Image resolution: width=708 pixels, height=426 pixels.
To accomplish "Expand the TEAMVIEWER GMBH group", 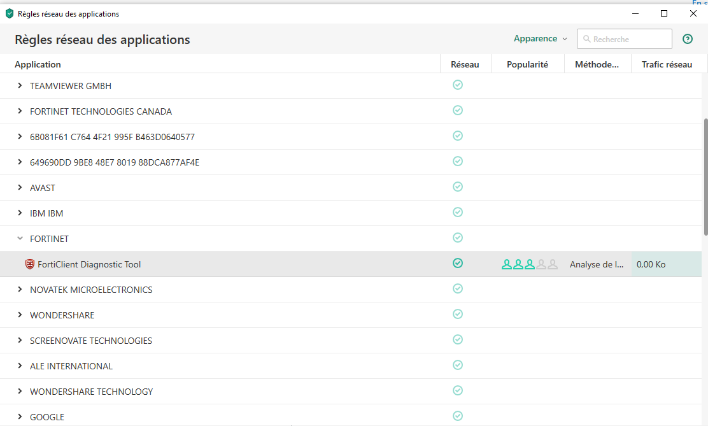I will coord(20,86).
